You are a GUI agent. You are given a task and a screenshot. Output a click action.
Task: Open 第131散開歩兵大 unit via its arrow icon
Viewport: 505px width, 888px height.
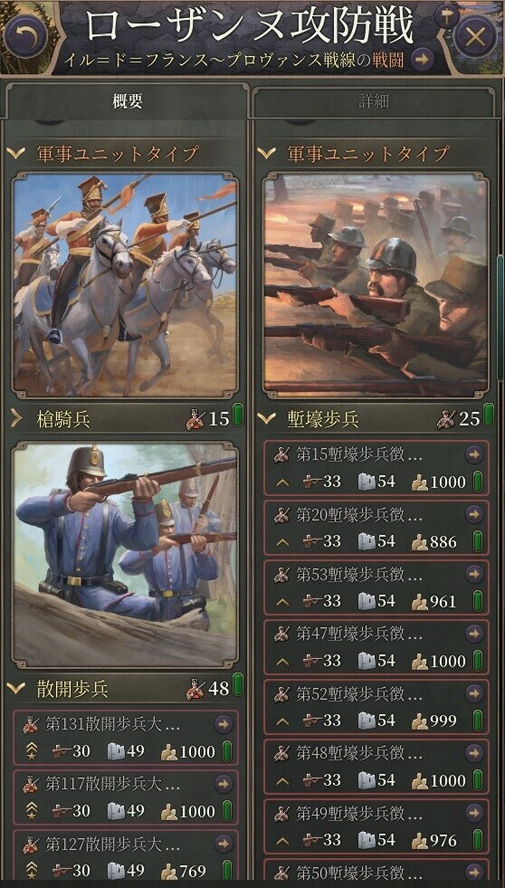224,724
